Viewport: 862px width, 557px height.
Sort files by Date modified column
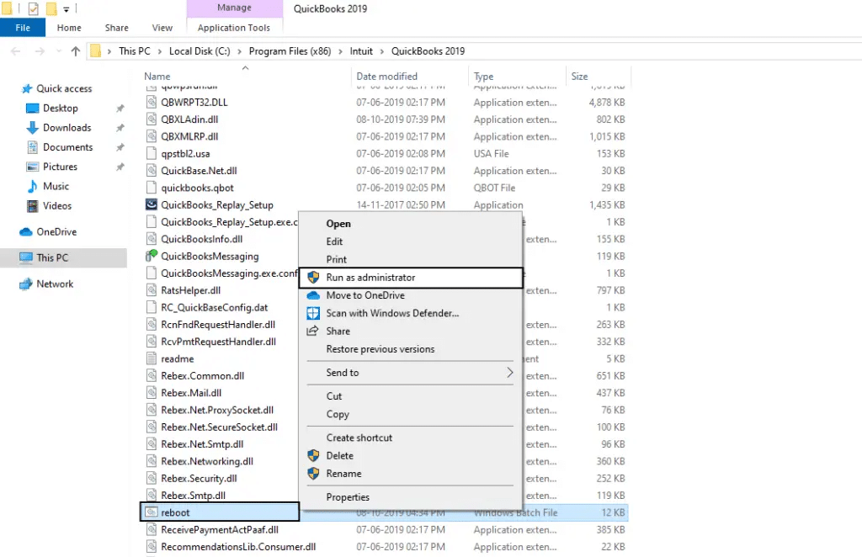(x=386, y=76)
